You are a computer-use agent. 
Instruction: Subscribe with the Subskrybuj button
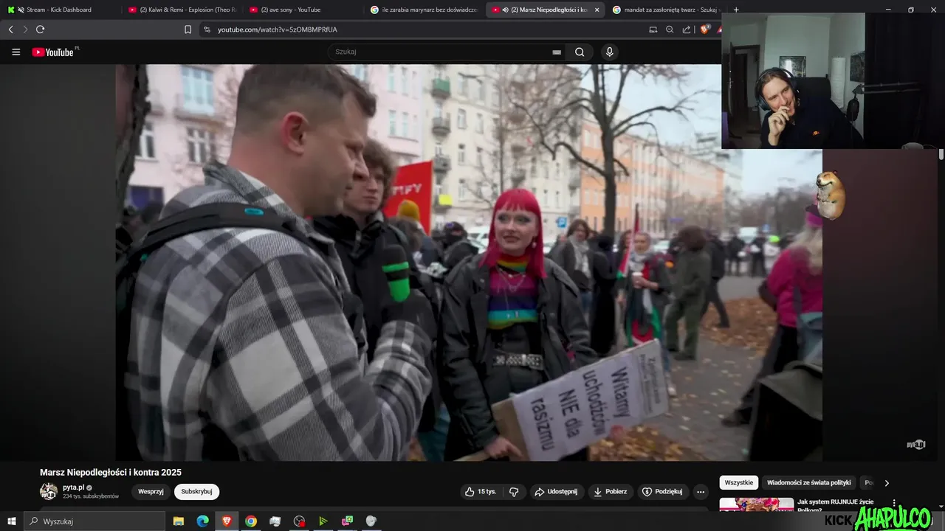pos(196,492)
